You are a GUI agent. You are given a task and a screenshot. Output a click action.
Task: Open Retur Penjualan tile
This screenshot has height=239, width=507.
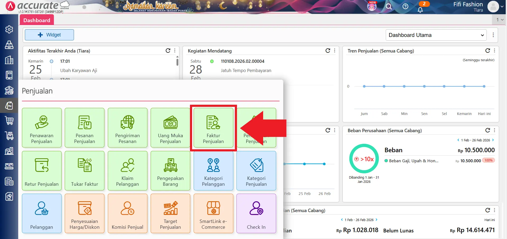(42, 171)
